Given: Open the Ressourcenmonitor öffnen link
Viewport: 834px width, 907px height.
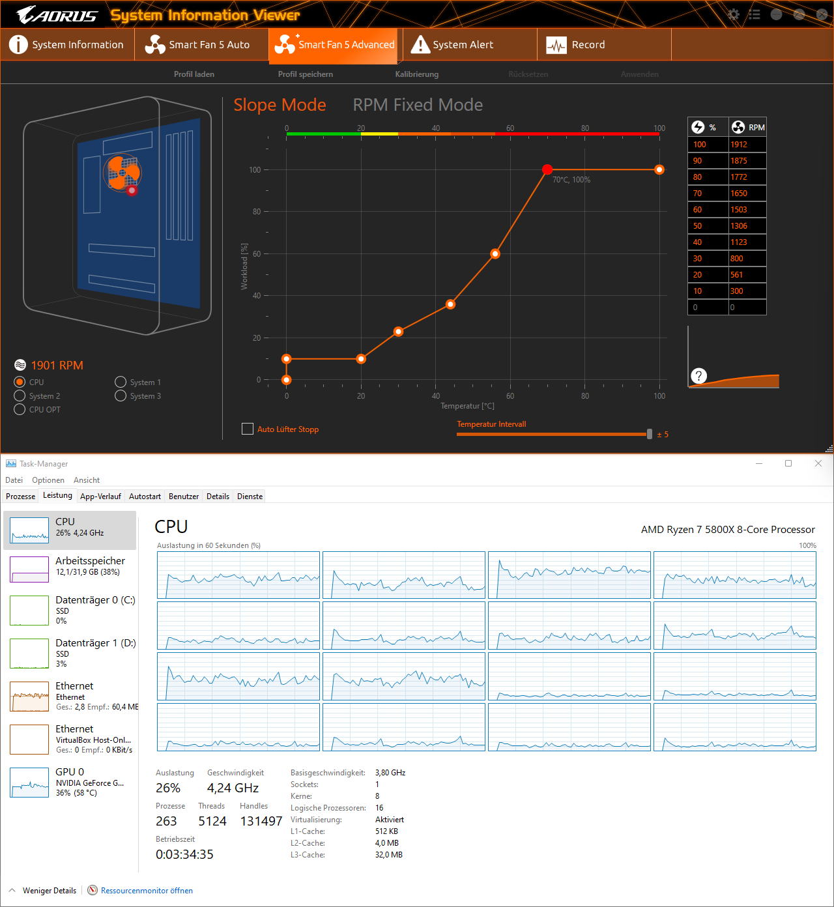Looking at the screenshot, I should tap(147, 891).
